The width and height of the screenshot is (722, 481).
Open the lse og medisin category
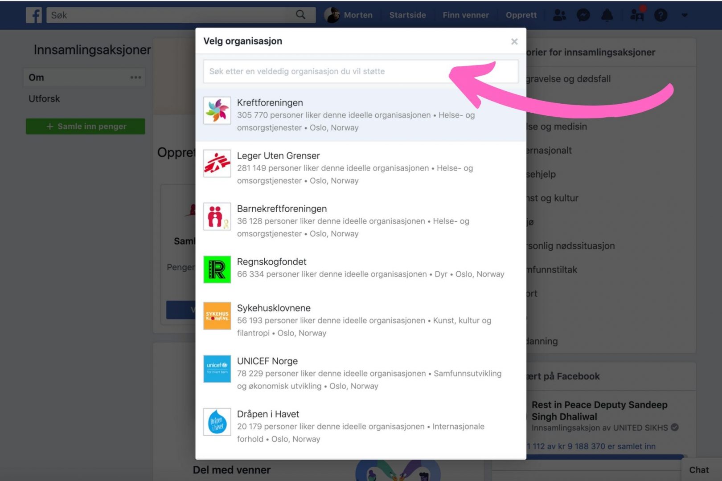coord(557,126)
